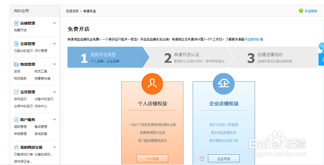
Task: Open 出售的游戏... in the sidebar
Action: point(44,154)
